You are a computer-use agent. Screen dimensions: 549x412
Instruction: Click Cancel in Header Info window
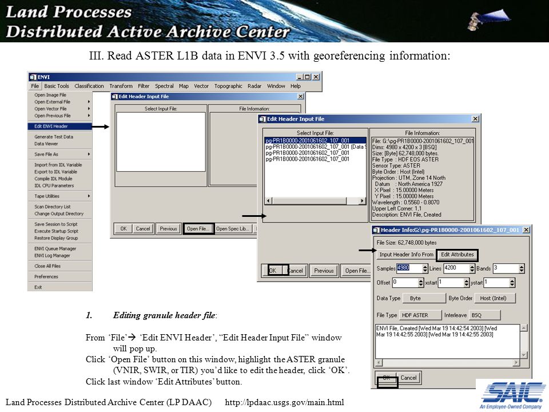point(408,378)
